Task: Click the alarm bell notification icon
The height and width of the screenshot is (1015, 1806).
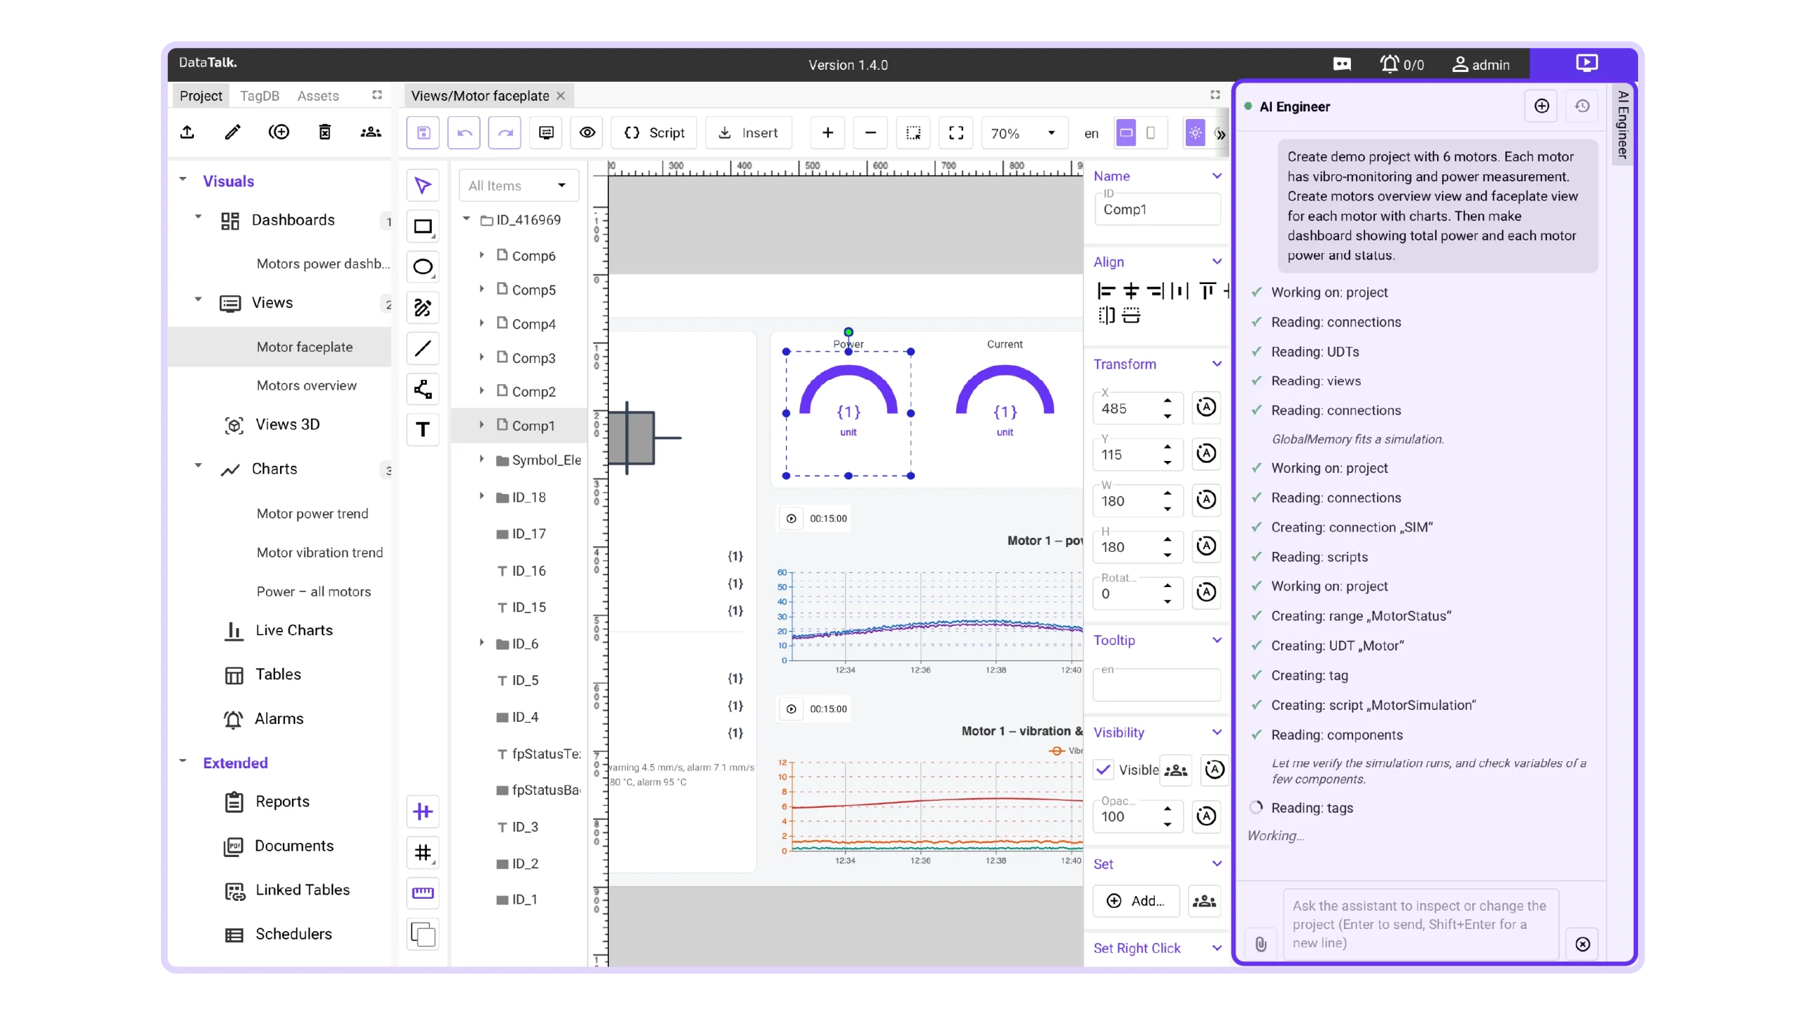Action: pyautogui.click(x=1389, y=64)
